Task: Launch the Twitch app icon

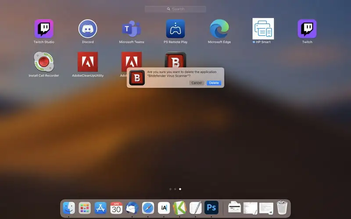Action: tap(307, 28)
